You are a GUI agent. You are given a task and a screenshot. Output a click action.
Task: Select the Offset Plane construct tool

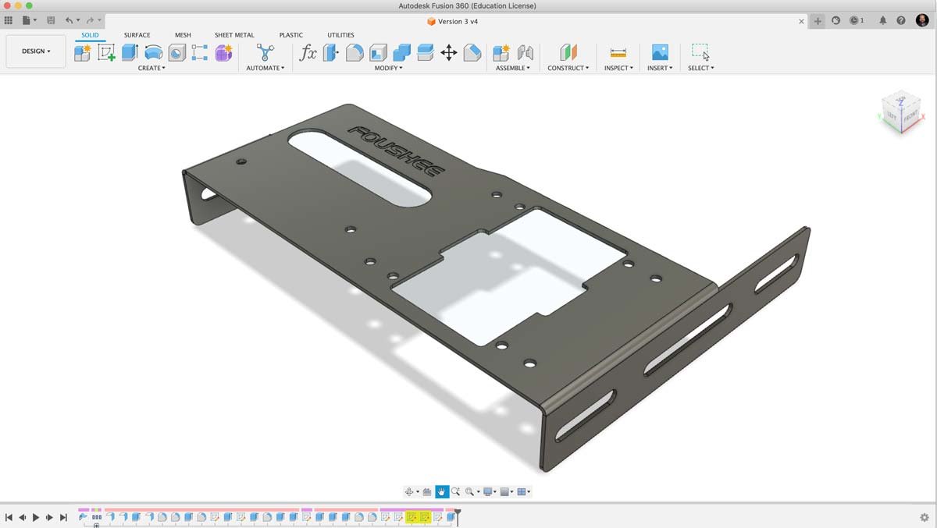click(568, 53)
